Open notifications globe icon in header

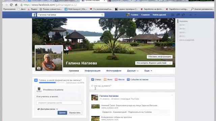point(183,15)
